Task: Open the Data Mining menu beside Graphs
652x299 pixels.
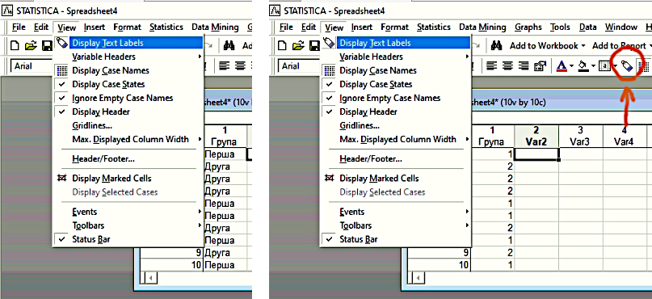Action: pyautogui.click(x=482, y=27)
